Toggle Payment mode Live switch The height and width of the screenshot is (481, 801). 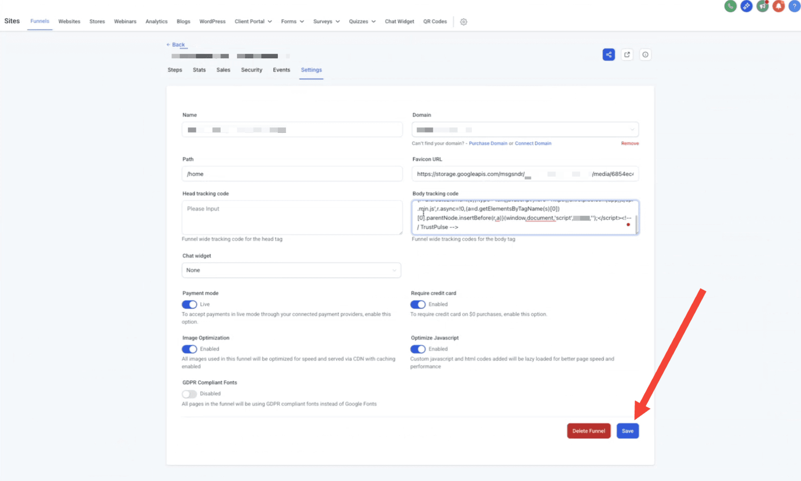[x=189, y=304]
